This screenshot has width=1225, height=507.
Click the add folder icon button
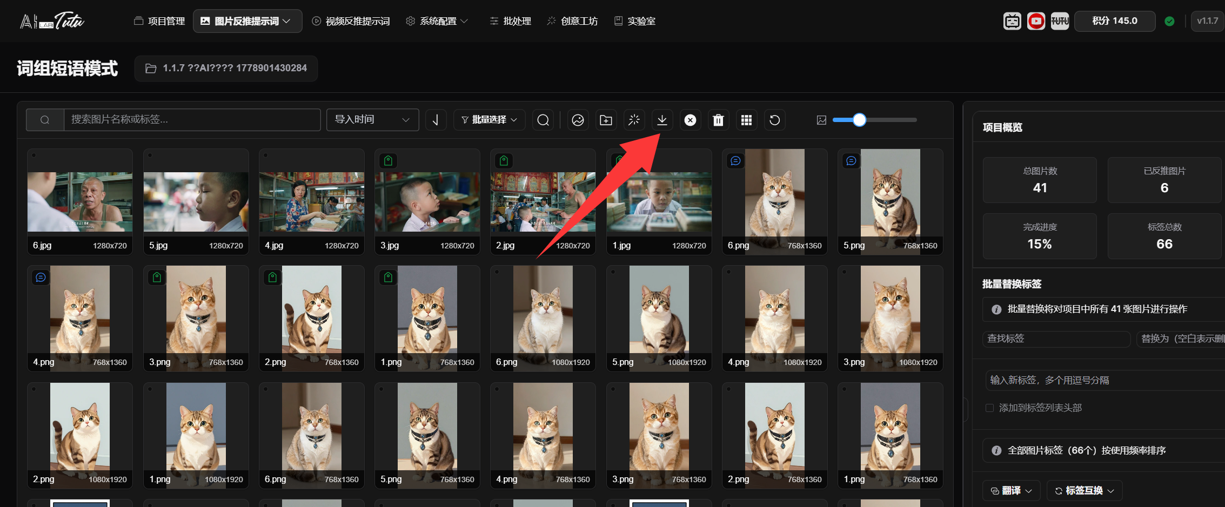[x=606, y=120]
